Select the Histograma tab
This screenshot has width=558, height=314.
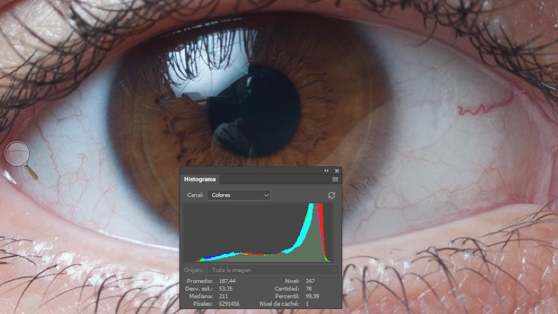point(199,179)
